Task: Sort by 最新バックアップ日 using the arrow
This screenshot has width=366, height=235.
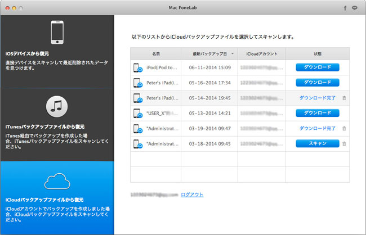Action: tap(233, 54)
